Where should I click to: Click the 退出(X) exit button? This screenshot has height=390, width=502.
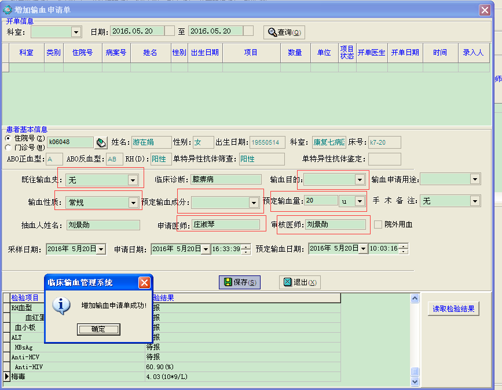[300, 282]
